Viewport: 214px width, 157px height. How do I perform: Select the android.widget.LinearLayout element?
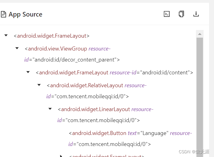pyautogui.click(x=105, y=115)
